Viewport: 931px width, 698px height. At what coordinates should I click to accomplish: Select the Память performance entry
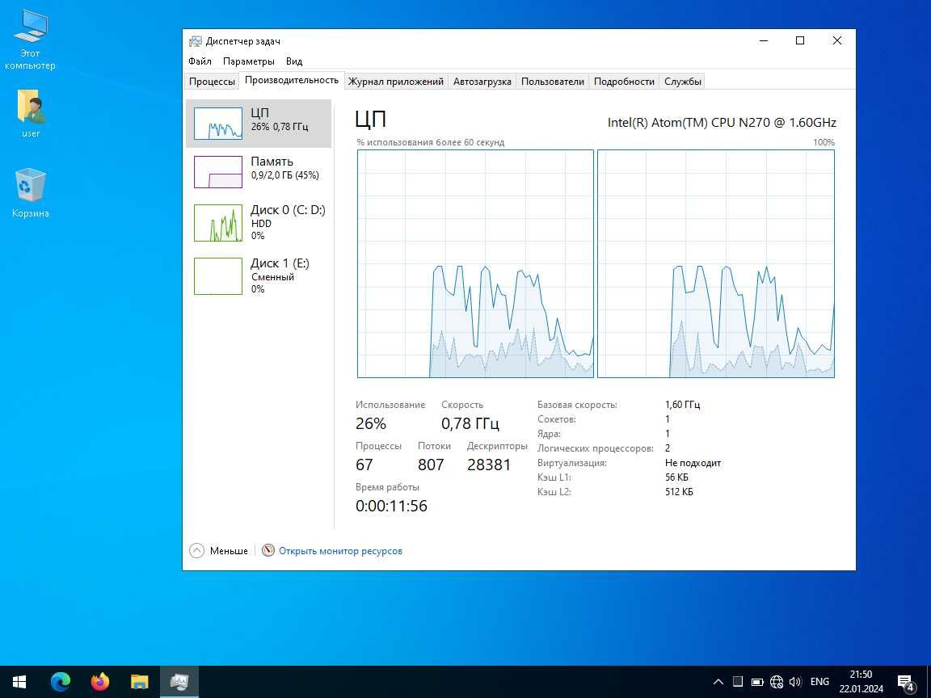[259, 171]
